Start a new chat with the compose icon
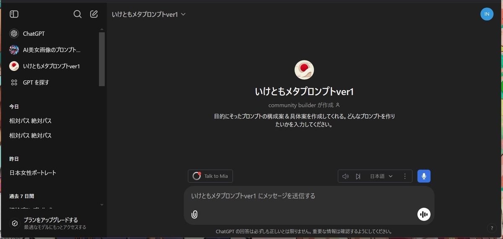The width and height of the screenshot is (503, 239). pos(94,14)
